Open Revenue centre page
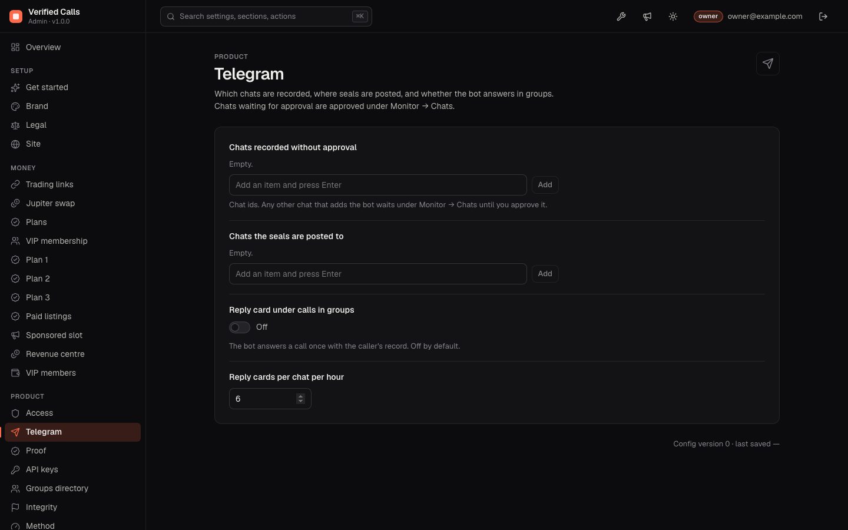Viewport: 848px width, 530px height. tap(72, 354)
